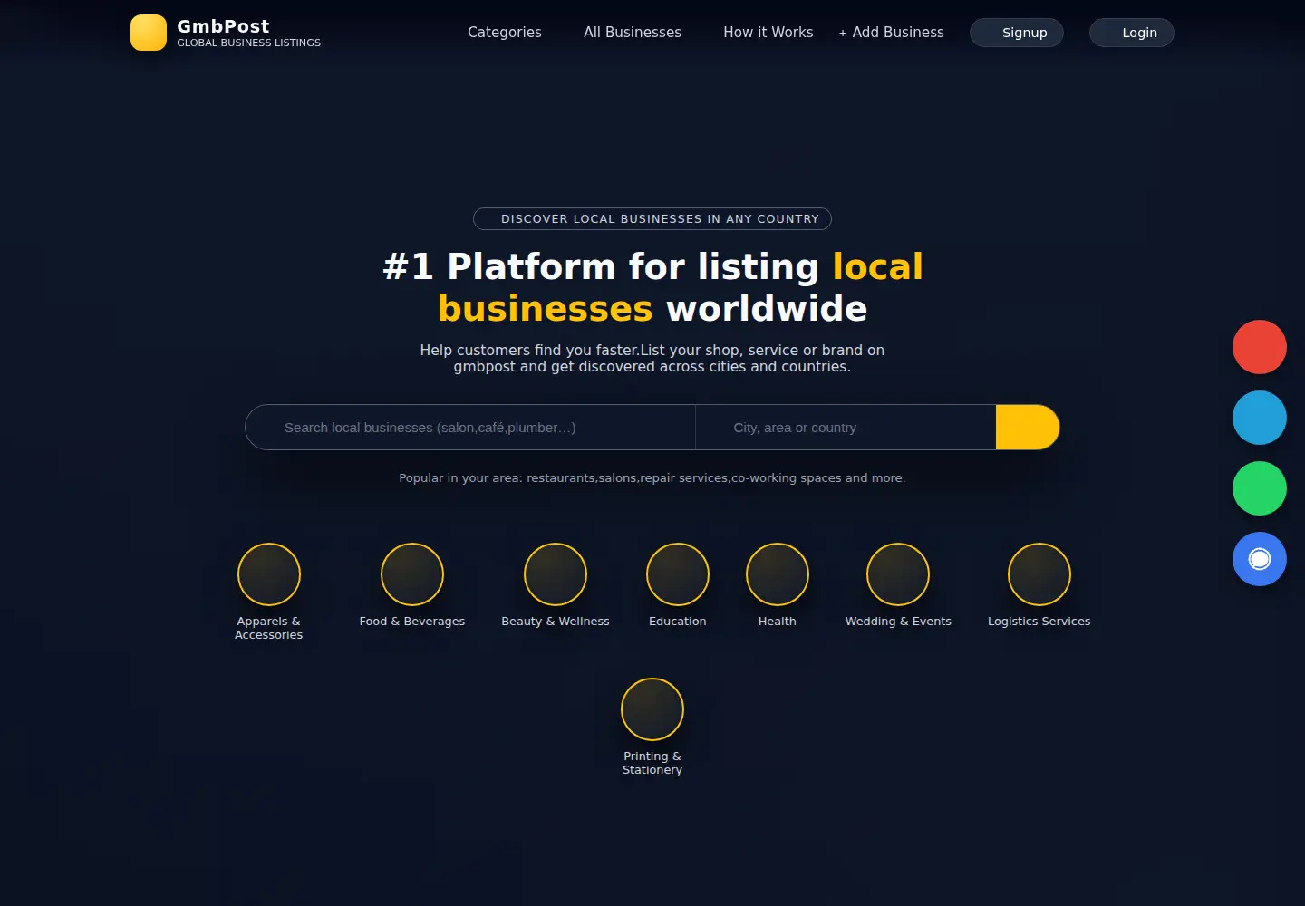Open How it Works page

coord(768,33)
